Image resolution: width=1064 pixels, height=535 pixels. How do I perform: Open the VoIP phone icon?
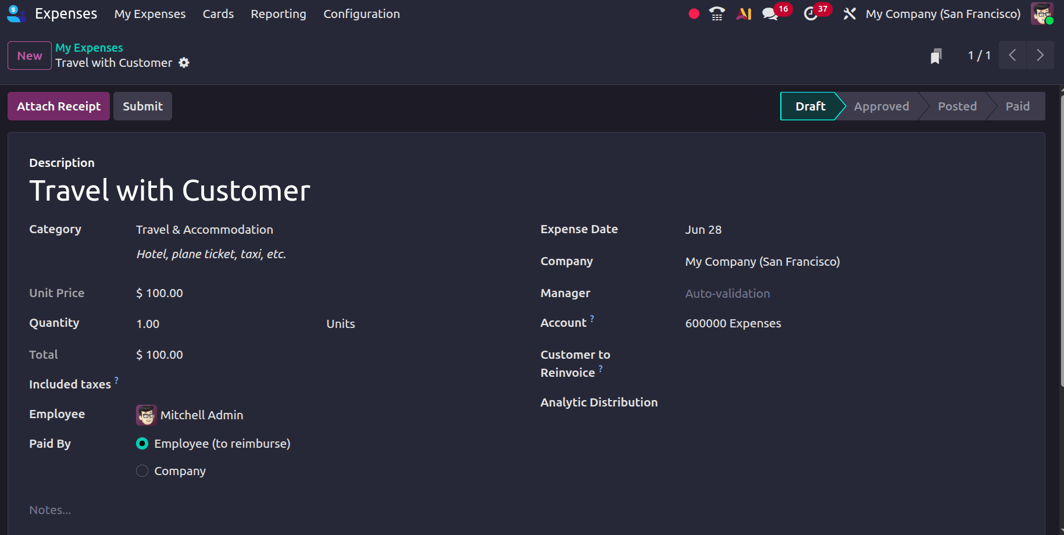pyautogui.click(x=717, y=14)
